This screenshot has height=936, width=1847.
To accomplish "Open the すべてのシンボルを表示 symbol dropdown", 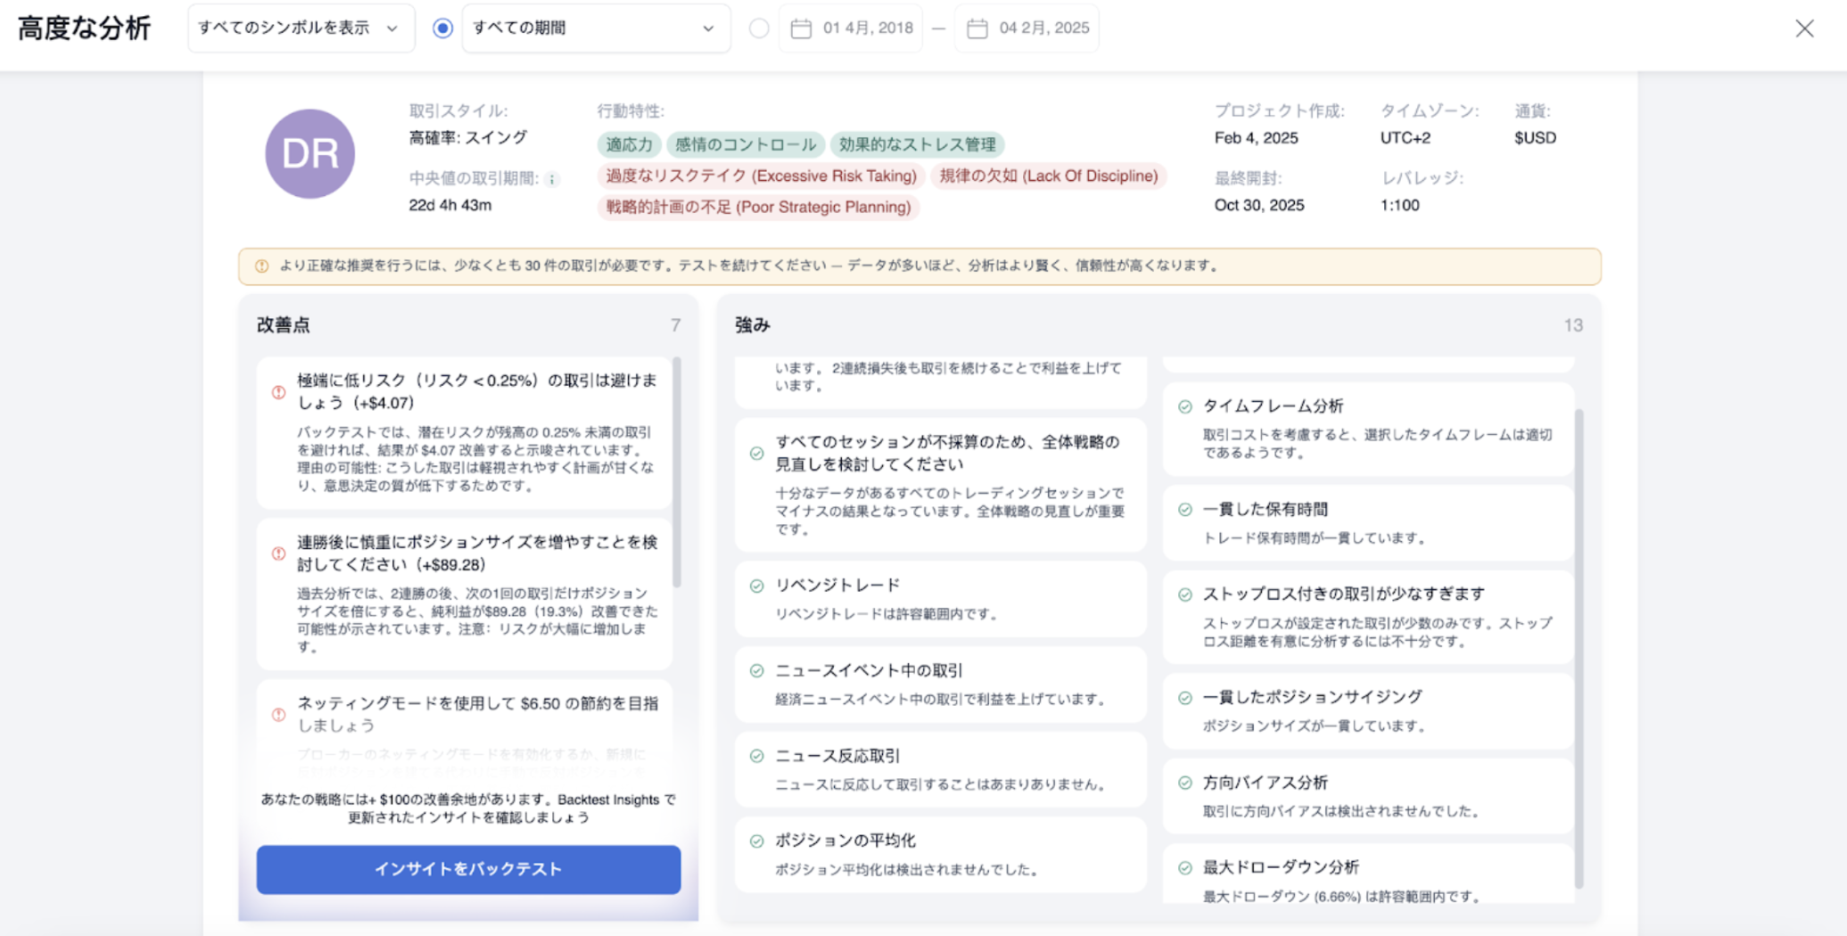I will tap(301, 29).
